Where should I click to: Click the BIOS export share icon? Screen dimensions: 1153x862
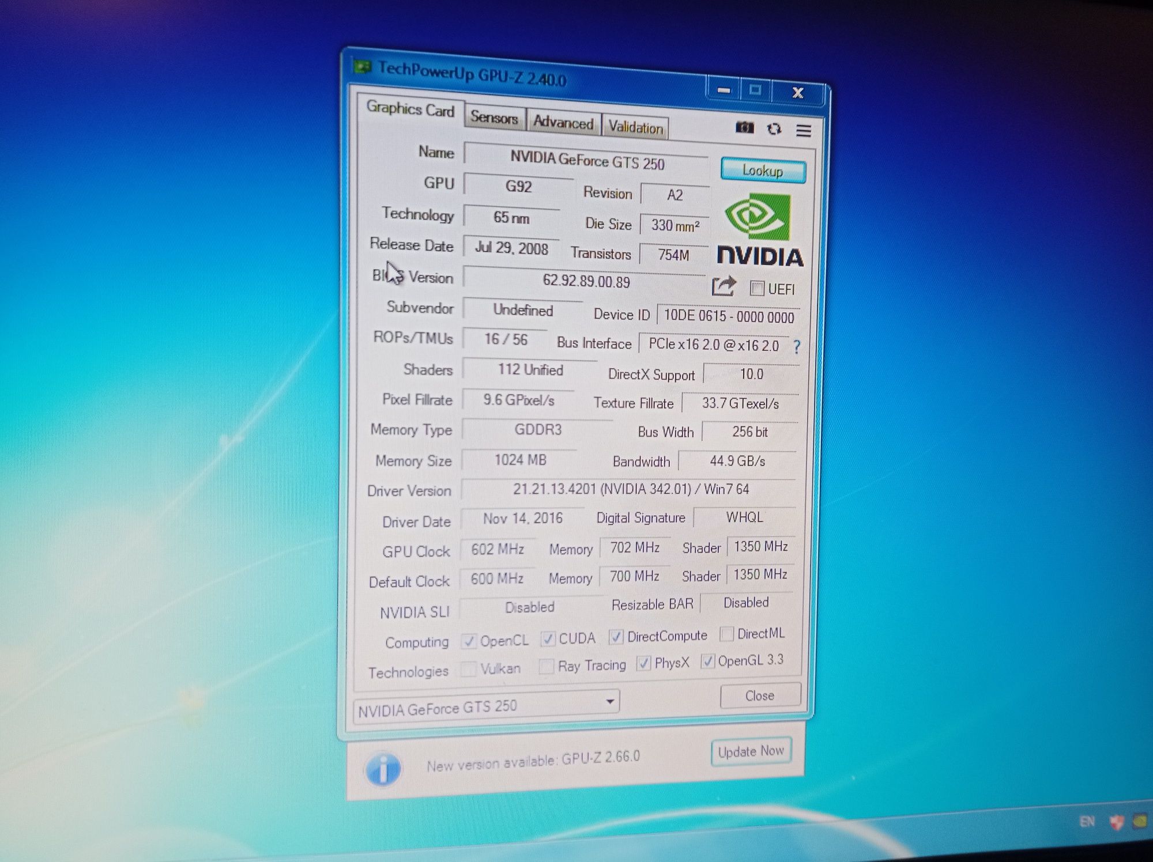tap(724, 286)
